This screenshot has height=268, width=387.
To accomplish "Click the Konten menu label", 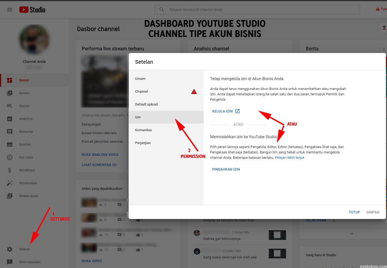I will tap(24, 93).
